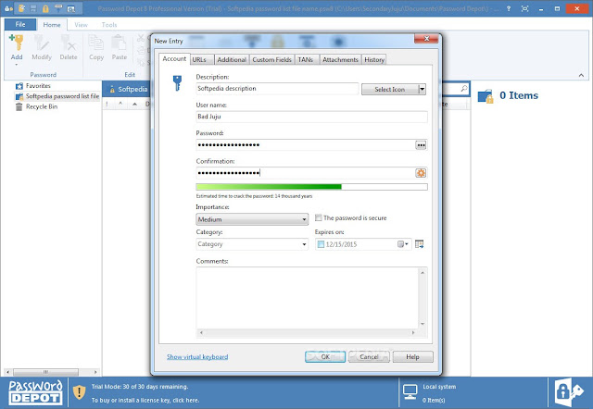Viewport: 593px width, 409px height.
Task: Check 'The password is secure' box
Action: pyautogui.click(x=319, y=217)
